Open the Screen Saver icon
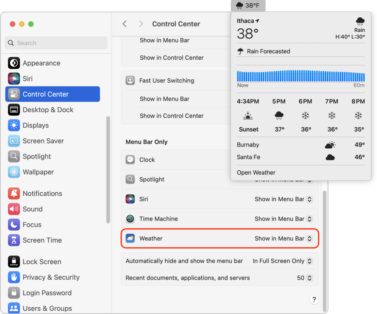Screen dimensions: 377x314 point(14,141)
